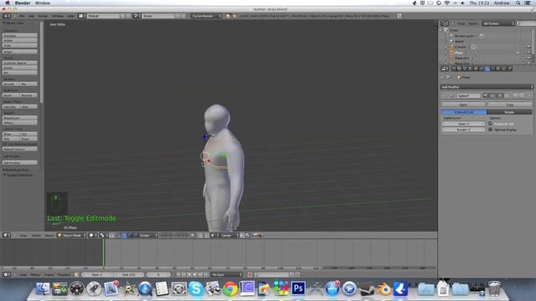Screen dimensions: 536x301
Task: Click the End frame field in timeline
Action: tap(129, 274)
